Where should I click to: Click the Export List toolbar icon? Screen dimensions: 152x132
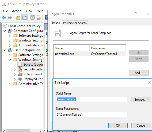[x=39, y=18]
